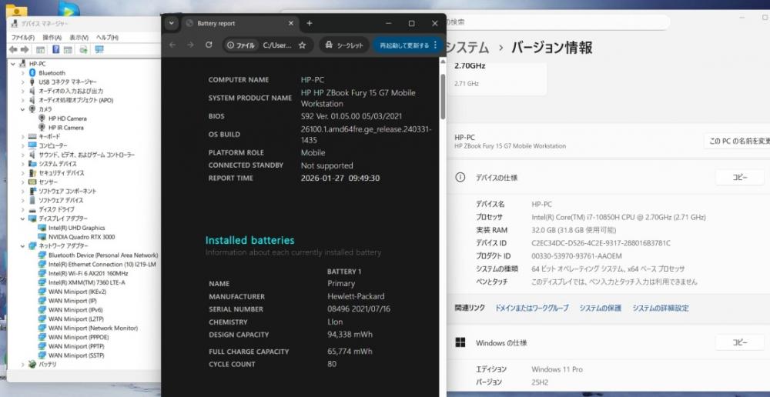This screenshot has height=397, width=770.
Task: Select Intel(R) Ethernet Connection (10) I219-LM
Action: (102, 264)
